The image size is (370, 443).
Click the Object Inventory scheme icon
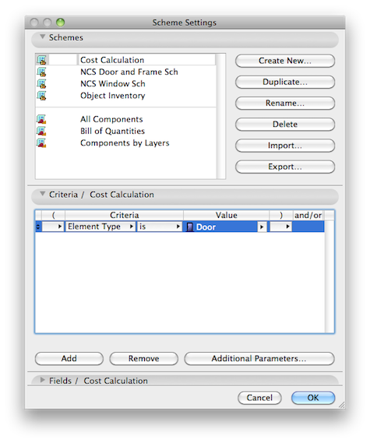[x=42, y=96]
